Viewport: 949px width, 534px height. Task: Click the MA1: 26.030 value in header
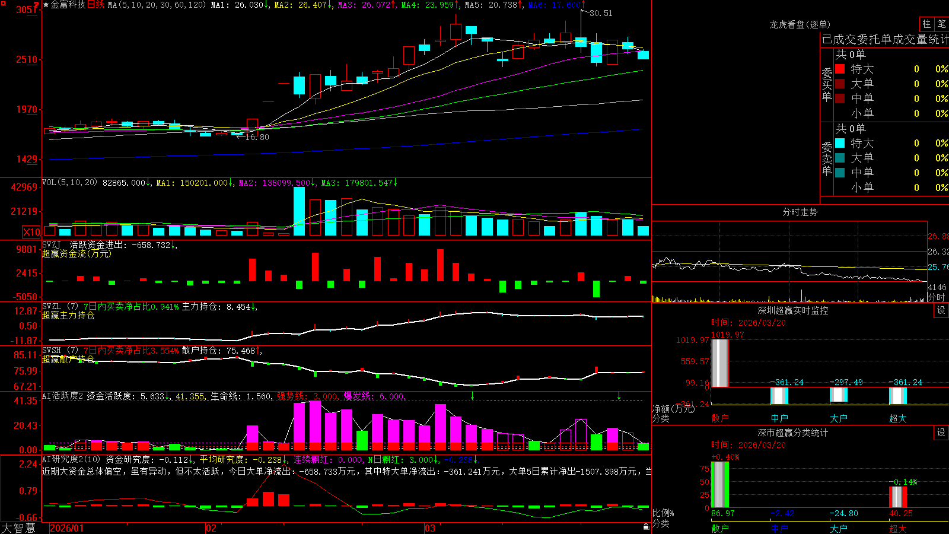(x=240, y=5)
